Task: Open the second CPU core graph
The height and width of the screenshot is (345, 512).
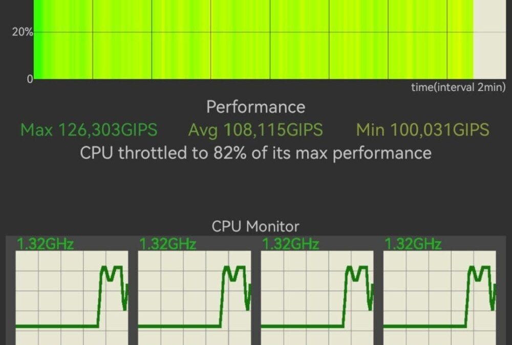Action: coord(195,296)
